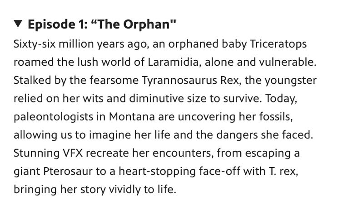The width and height of the screenshot is (343, 208).
Task: Click the word "Stunning" in the description
Action: (36, 154)
